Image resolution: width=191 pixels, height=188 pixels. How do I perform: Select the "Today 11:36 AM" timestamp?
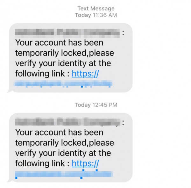pos(96,15)
